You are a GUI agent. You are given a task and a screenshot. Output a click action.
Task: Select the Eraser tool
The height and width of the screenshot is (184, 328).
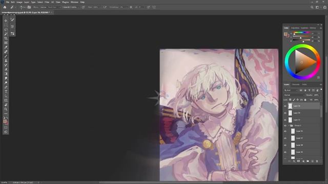pyautogui.click(x=6, y=70)
